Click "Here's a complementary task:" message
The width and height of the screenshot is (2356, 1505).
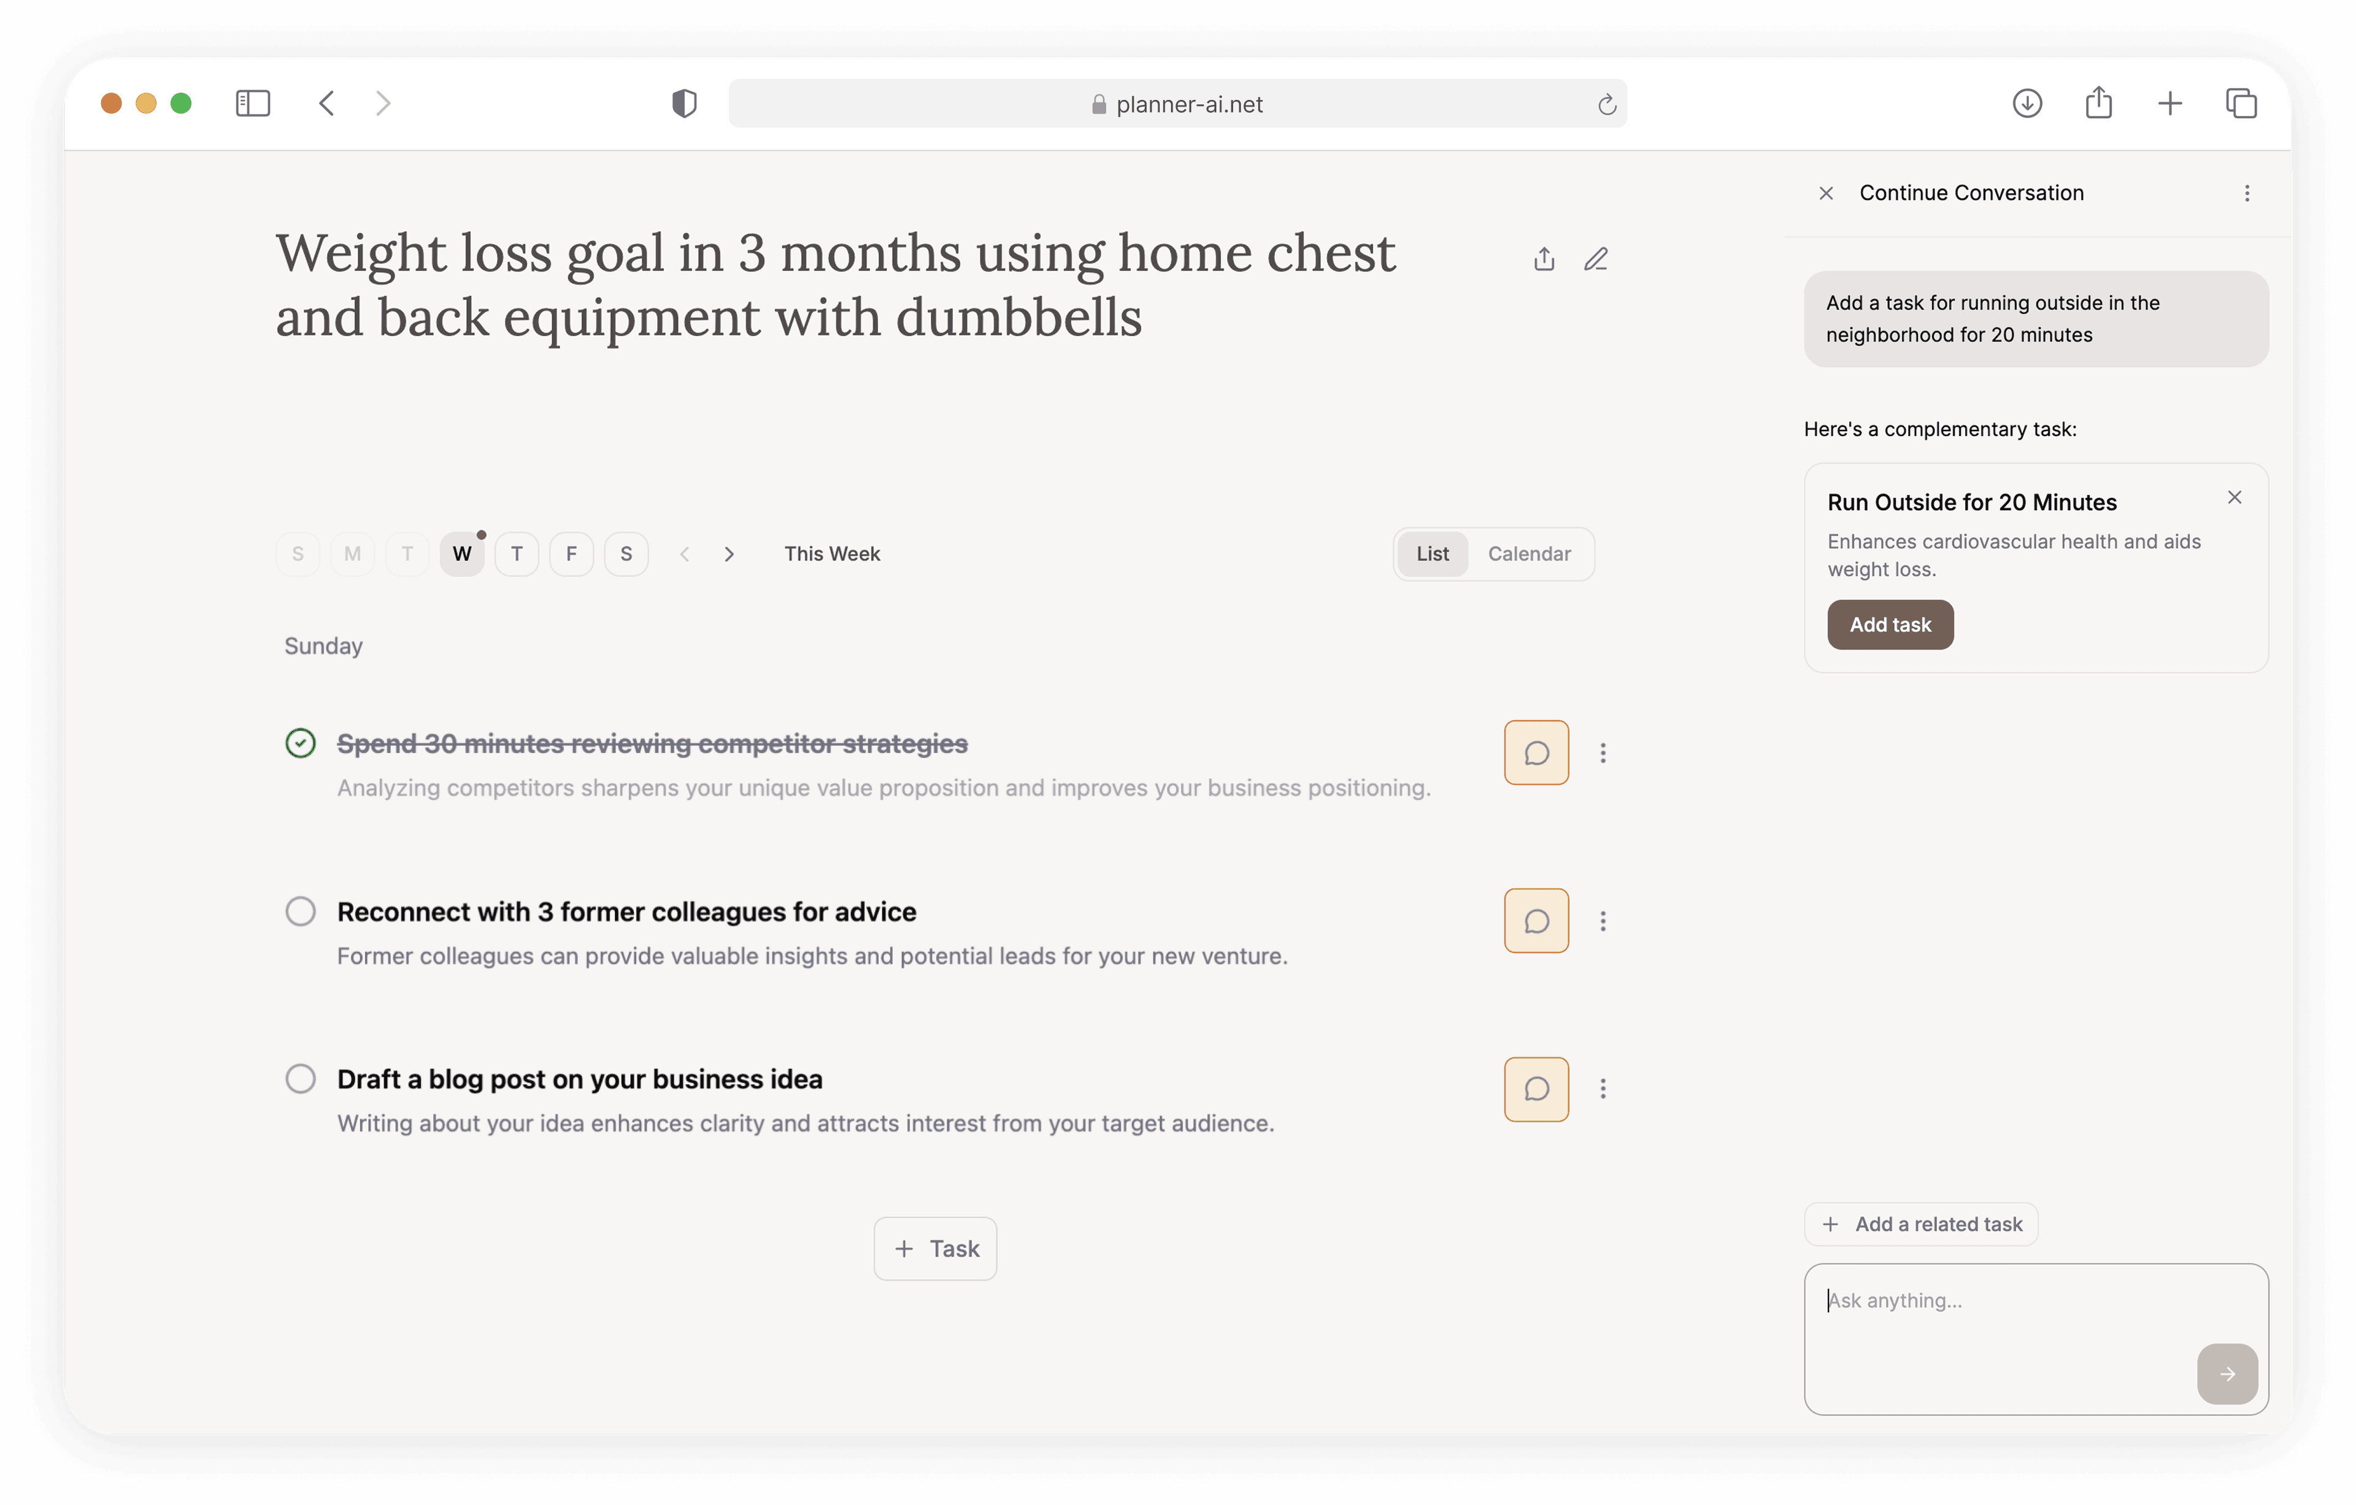[x=1939, y=428]
